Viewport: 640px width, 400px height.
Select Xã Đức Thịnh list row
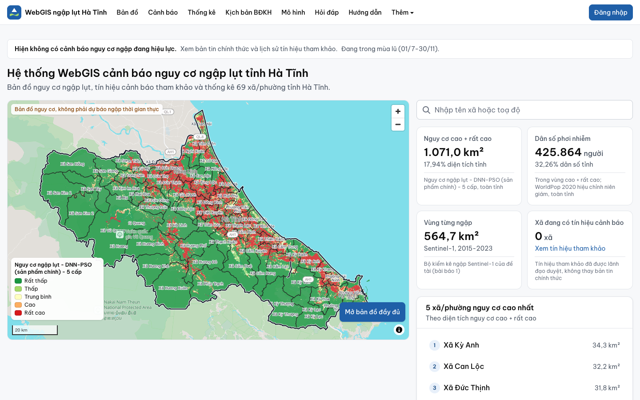pyautogui.click(x=524, y=388)
